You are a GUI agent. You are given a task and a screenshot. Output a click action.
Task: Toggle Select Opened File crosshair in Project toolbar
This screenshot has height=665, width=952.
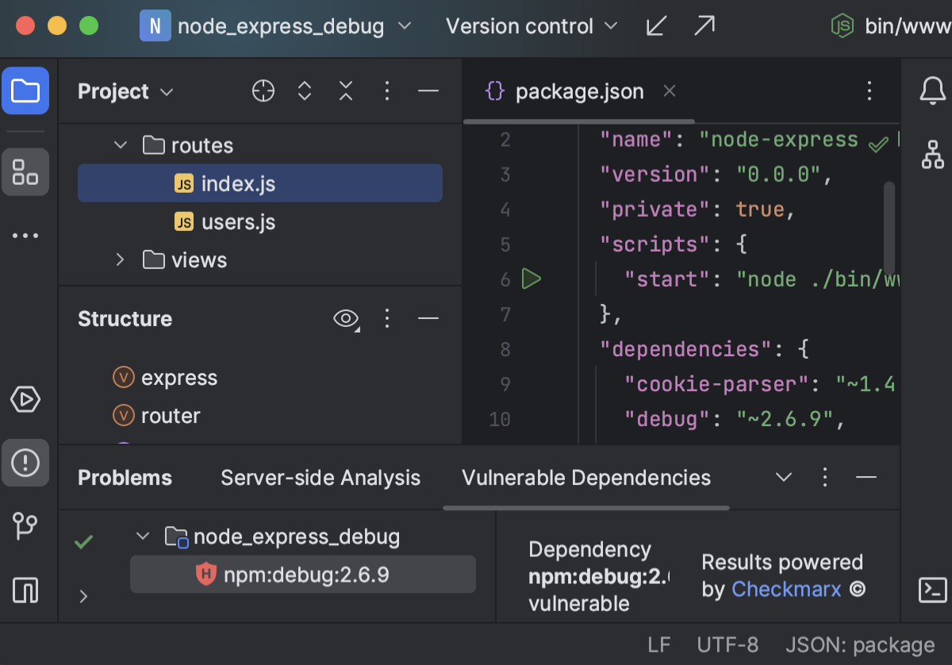point(263,90)
